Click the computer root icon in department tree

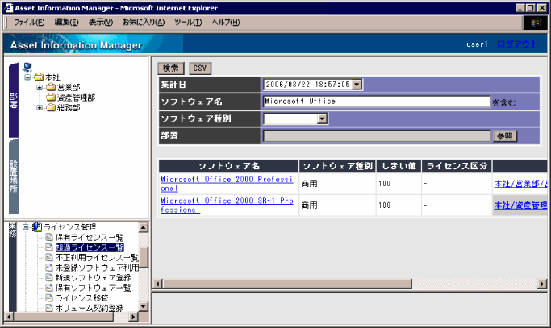(27, 67)
